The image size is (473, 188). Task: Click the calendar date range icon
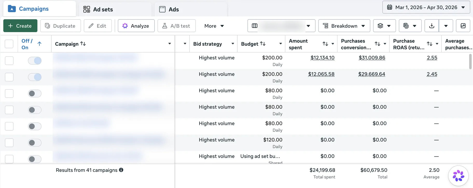coord(389,7)
